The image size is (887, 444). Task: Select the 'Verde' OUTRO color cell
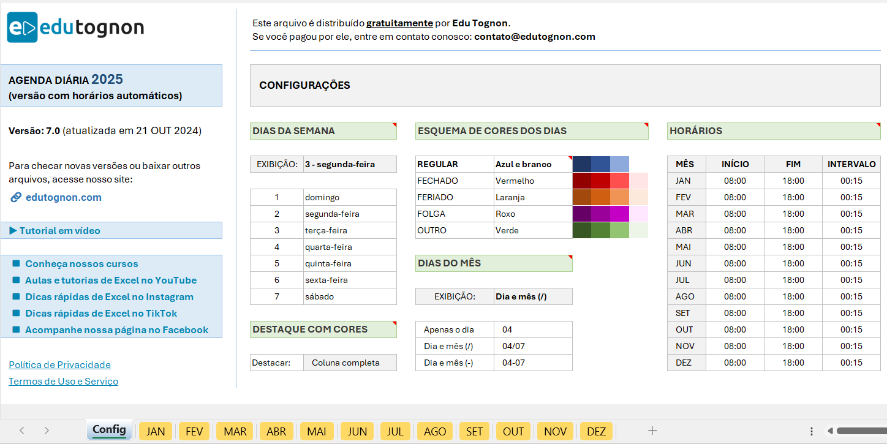[533, 230]
